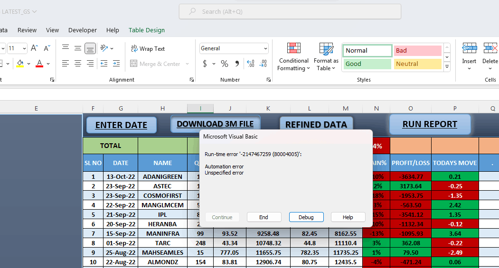
Task: Click End in error dialog
Action: coord(264,217)
